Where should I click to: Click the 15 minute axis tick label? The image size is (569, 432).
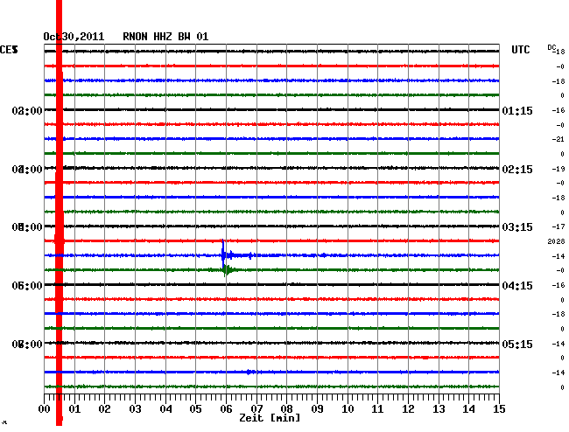coord(499,409)
